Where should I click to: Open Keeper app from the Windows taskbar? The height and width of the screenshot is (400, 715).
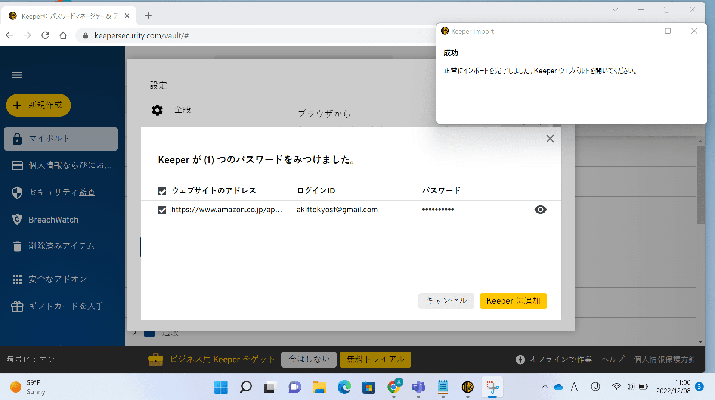(x=467, y=387)
